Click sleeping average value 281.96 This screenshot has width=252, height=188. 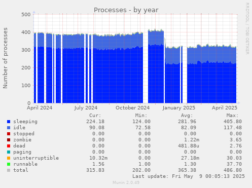(187, 122)
